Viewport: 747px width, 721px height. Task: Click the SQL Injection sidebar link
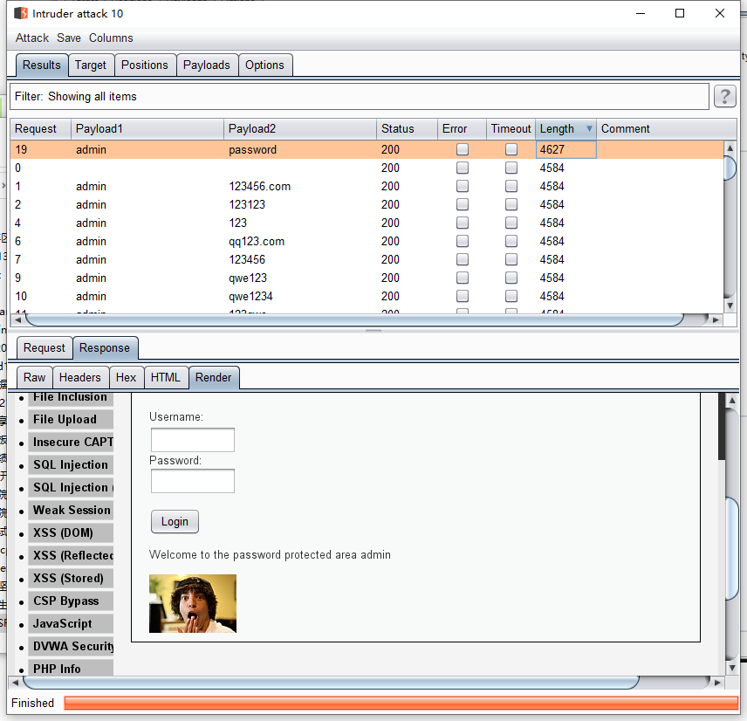(x=71, y=464)
